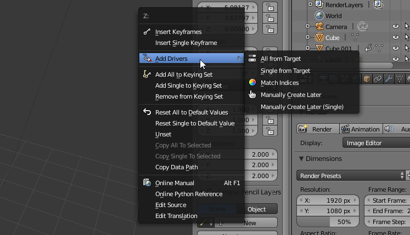Open Online Python Reference
Viewport: 410px width, 235px height.
click(x=189, y=194)
